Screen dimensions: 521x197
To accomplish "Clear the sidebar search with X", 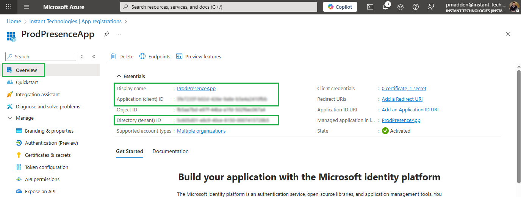I will [82, 56].
